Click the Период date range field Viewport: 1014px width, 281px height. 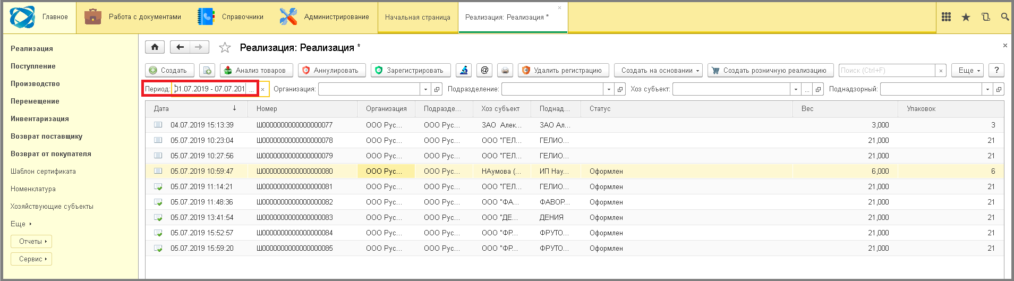(210, 89)
